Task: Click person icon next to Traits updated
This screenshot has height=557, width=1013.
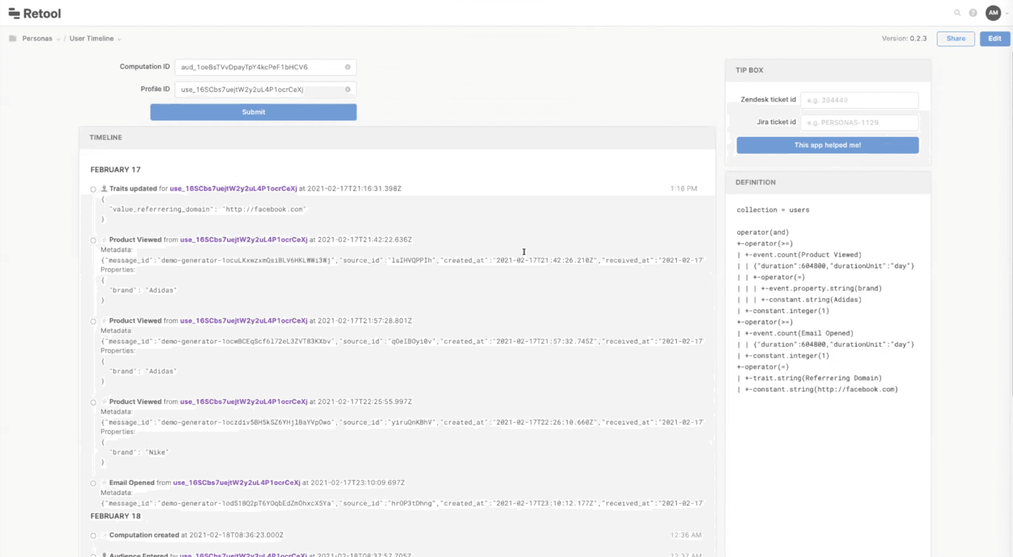Action: click(104, 188)
